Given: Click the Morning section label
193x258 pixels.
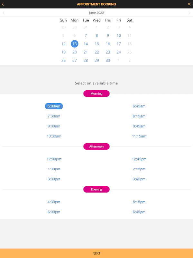Looking at the screenshot, I should click(x=96, y=94).
